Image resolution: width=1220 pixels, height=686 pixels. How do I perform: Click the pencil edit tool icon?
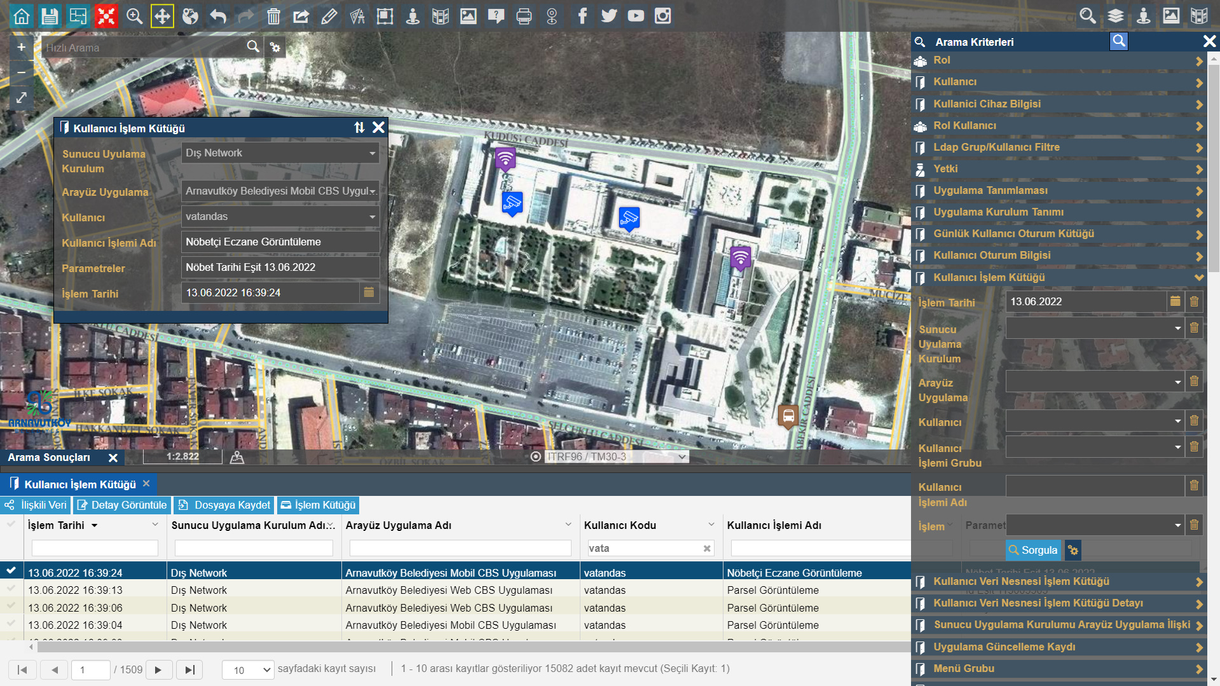click(x=329, y=16)
